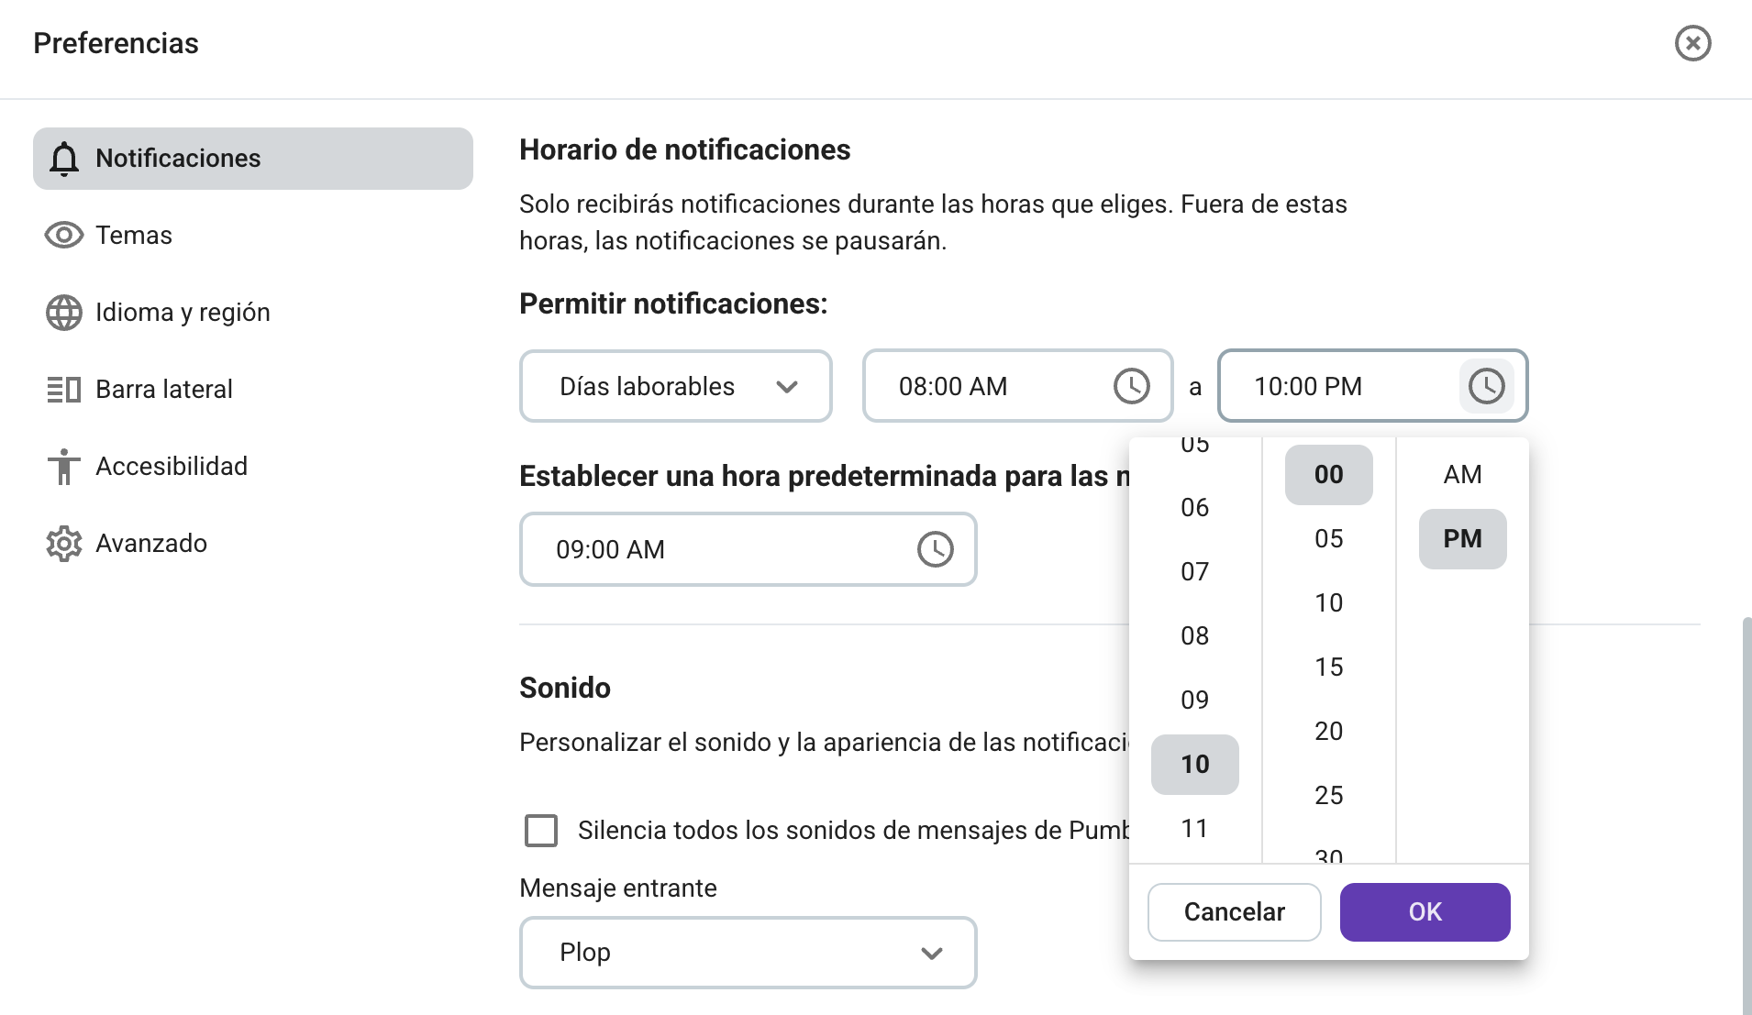Viewport: 1752px width, 1015px height.
Task: Open Barra lateral settings via sidebar icon
Action: click(63, 389)
